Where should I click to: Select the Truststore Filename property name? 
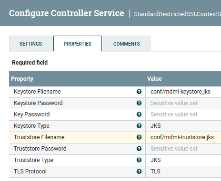point(39,137)
